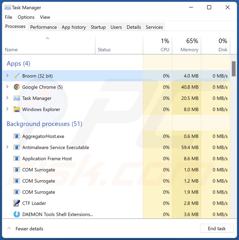
Task: Open the View menu
Action: 45,17
